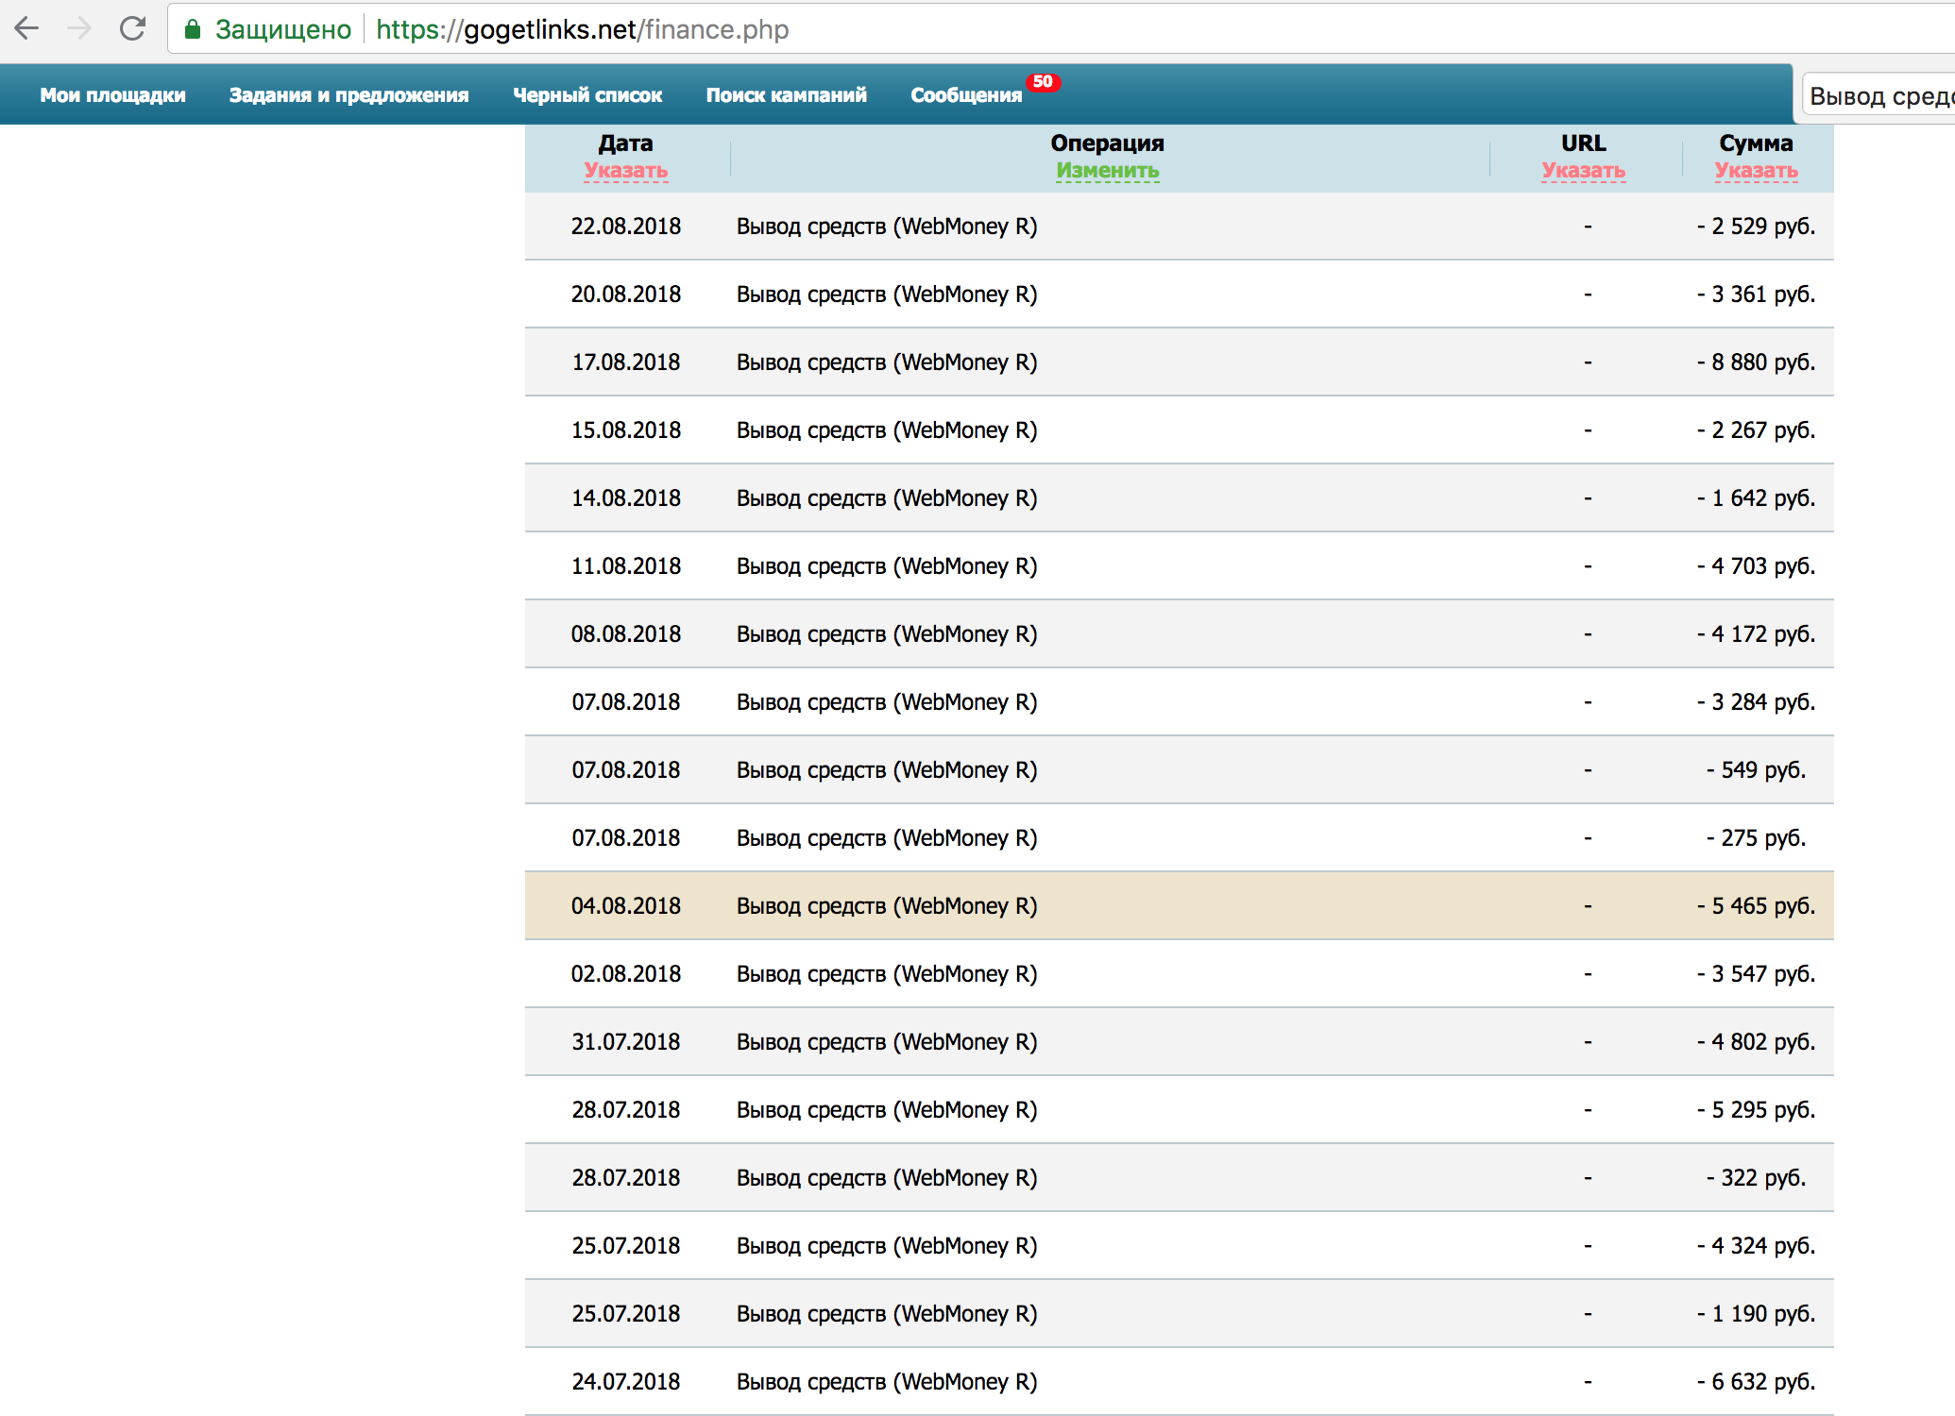Click the browser forward arrow
This screenshot has height=1416, width=1955.
(x=79, y=29)
